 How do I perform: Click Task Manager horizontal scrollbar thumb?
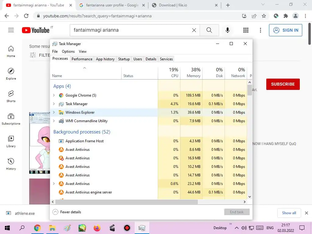pos(126,202)
